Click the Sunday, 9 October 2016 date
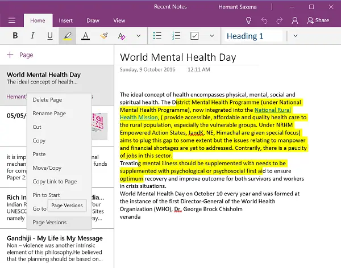This screenshot has width=341, height=268. [147, 69]
